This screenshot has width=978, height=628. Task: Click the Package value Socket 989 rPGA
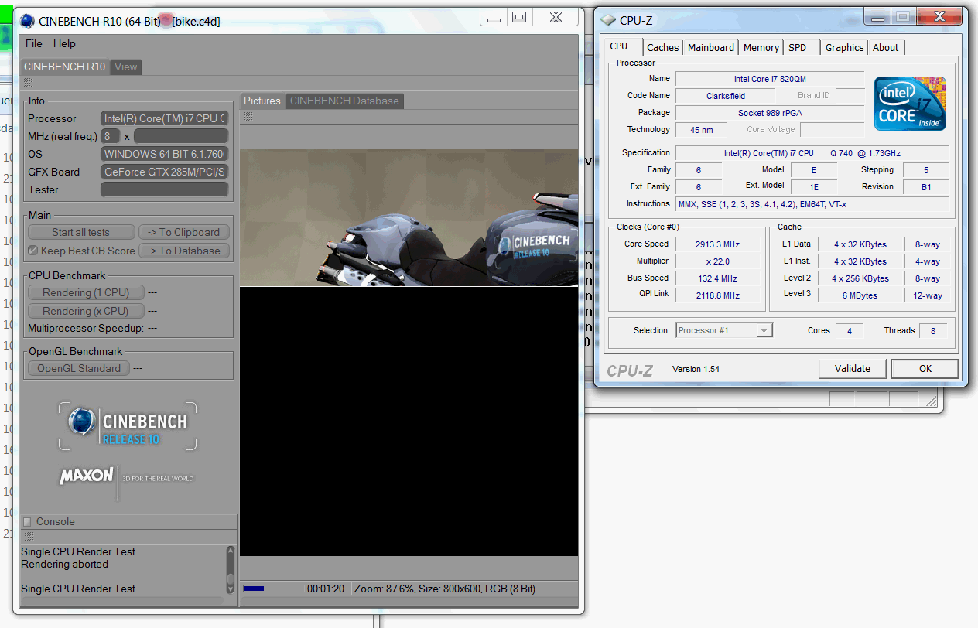[x=770, y=113]
